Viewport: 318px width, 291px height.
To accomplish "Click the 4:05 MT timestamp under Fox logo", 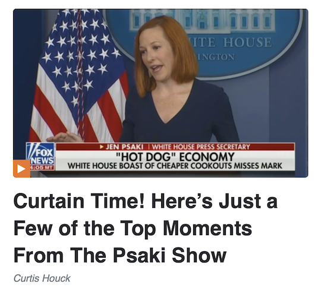I will point(42,168).
